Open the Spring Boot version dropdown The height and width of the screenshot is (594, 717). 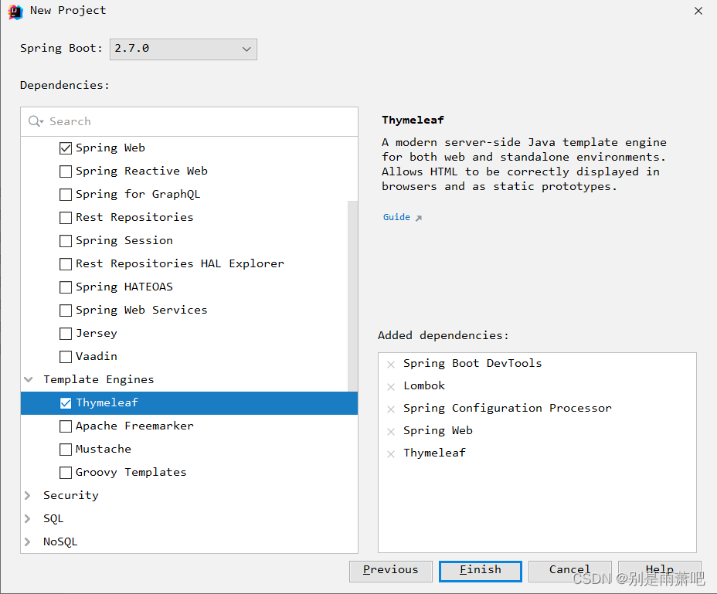click(x=183, y=49)
